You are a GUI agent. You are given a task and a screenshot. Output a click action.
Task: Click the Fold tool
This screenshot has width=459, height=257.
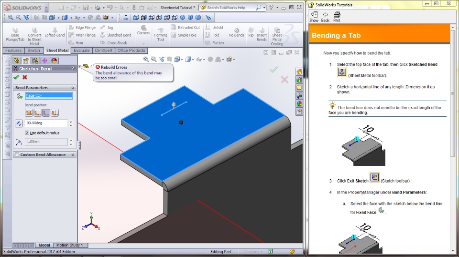(212, 35)
